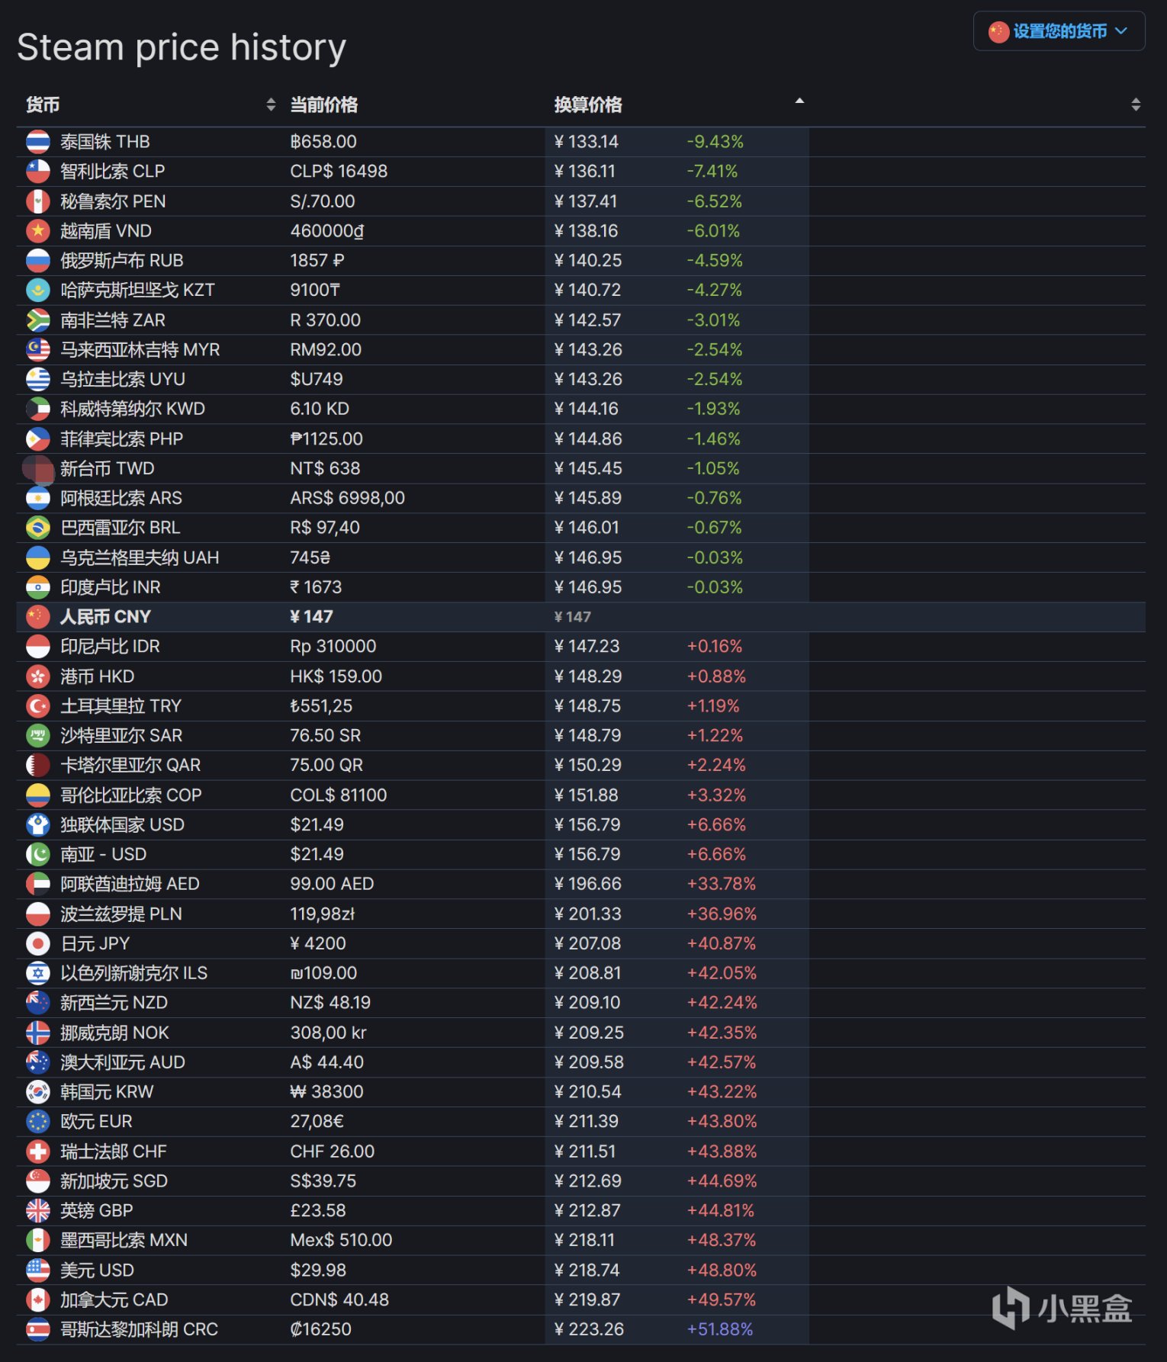Select the 印尼卢比 IDR row label
Image resolution: width=1167 pixels, height=1362 pixels.
coord(111,647)
